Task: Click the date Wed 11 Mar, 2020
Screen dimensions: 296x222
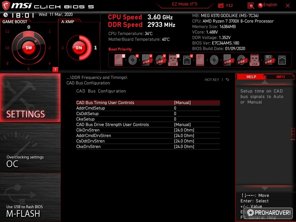Action: point(56,14)
